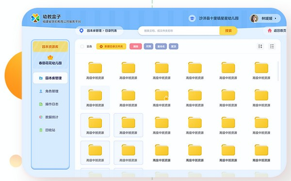291x181 pixels.
Task: Click the crown icon above 春田花花幼儿园
Action: [50, 57]
